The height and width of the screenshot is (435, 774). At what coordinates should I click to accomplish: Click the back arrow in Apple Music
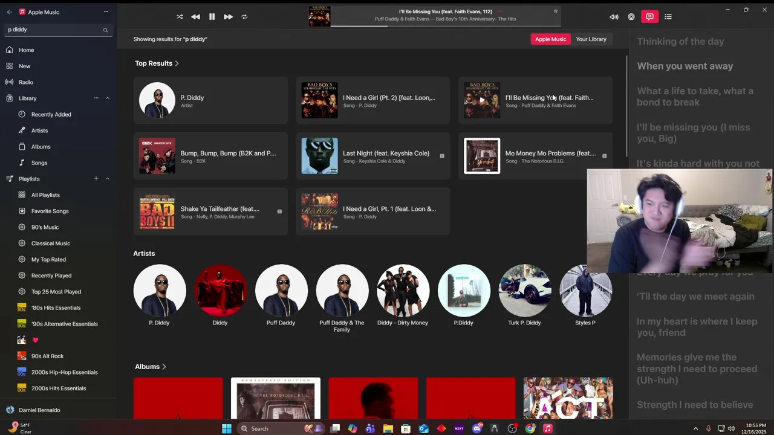[x=9, y=11]
